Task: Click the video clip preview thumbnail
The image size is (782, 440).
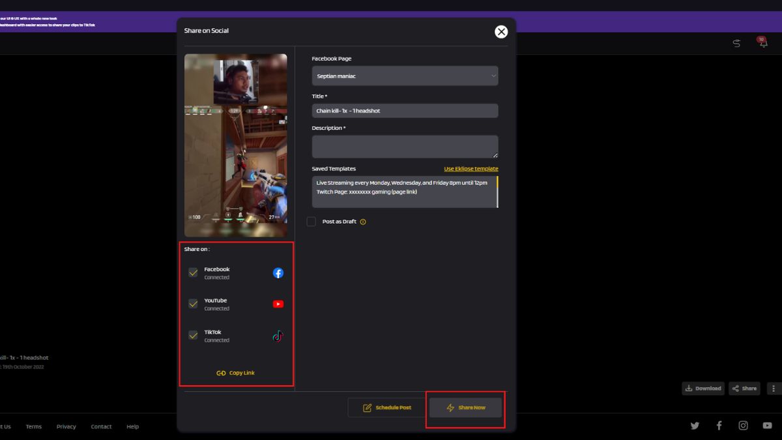Action: click(235, 145)
